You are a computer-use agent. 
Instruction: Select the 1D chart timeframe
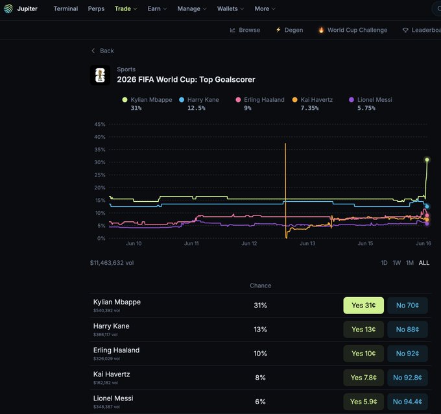384,263
